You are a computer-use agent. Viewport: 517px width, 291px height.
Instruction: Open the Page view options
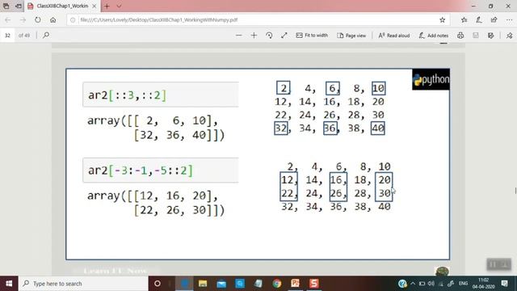pyautogui.click(x=351, y=36)
